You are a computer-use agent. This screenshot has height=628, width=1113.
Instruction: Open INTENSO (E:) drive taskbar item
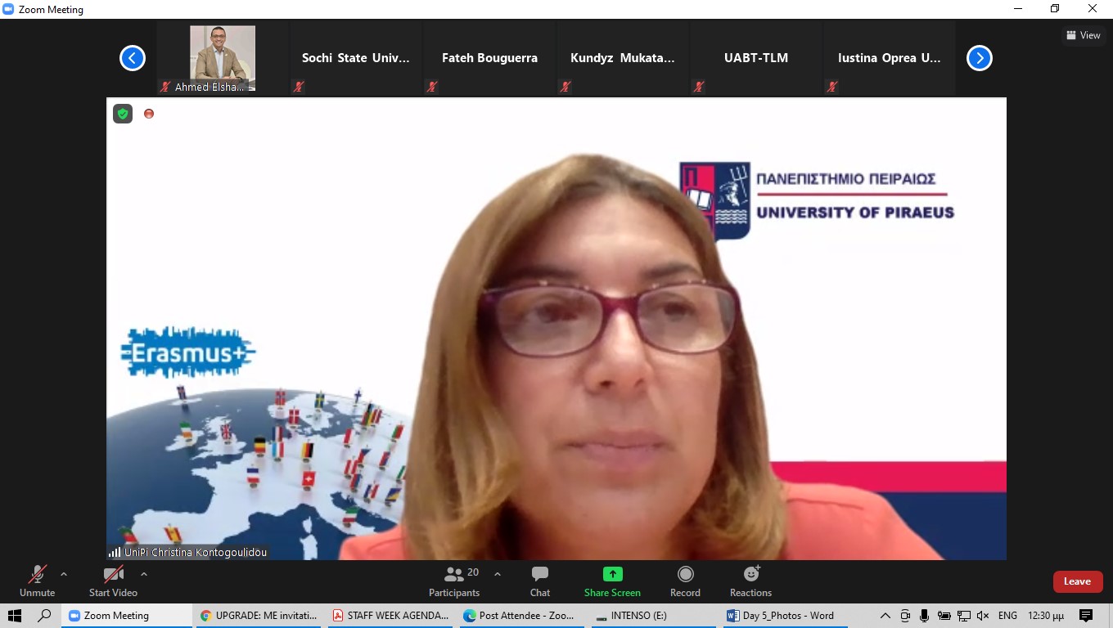(x=652, y=616)
